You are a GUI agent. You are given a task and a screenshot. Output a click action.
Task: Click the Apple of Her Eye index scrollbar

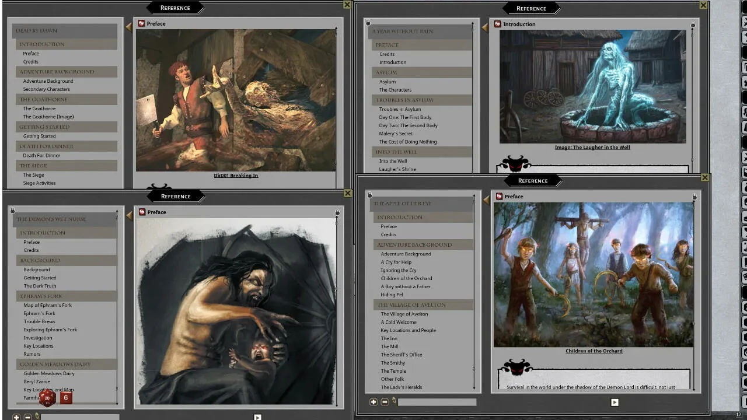coord(474,292)
